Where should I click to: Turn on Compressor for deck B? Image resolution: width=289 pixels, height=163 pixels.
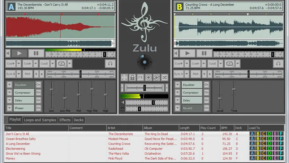(206, 92)
